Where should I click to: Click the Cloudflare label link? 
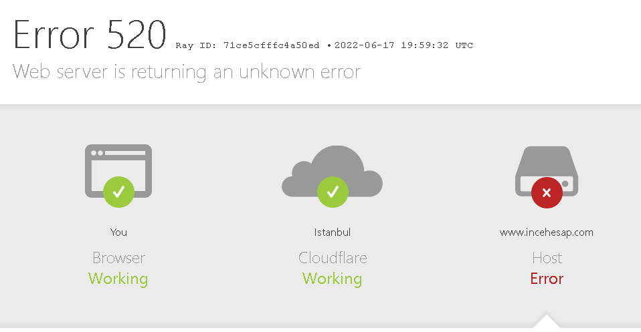tap(333, 258)
